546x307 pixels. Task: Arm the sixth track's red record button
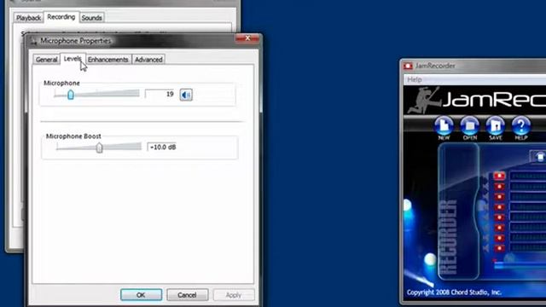(x=499, y=228)
